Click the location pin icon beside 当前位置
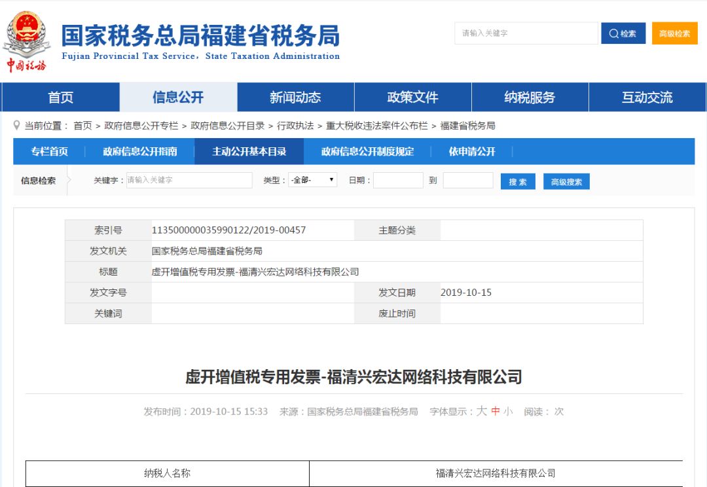707x487 pixels. (x=16, y=125)
